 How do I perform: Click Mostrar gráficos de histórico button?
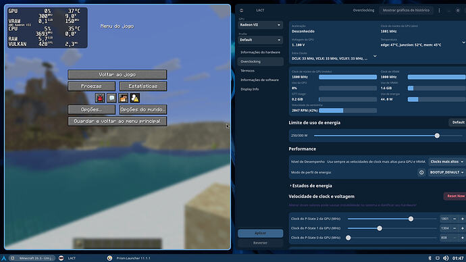406,10
